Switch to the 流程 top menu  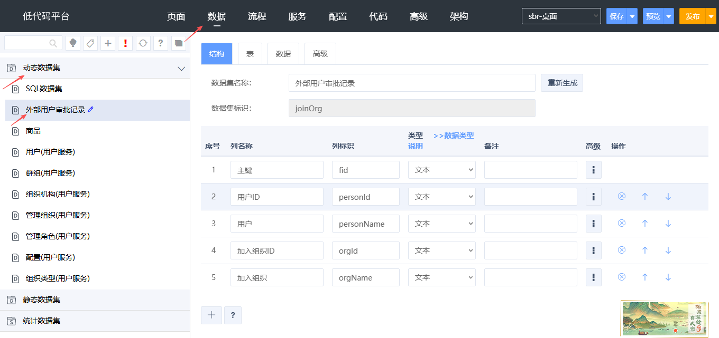click(x=257, y=16)
